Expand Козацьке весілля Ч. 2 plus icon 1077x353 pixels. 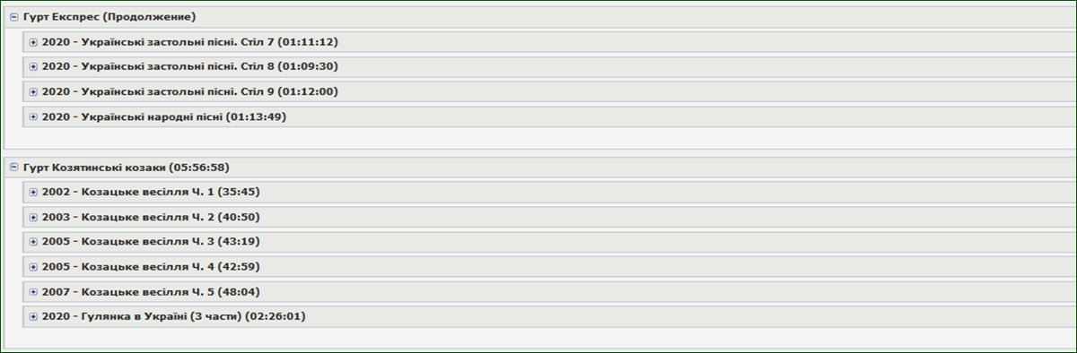coord(33,217)
